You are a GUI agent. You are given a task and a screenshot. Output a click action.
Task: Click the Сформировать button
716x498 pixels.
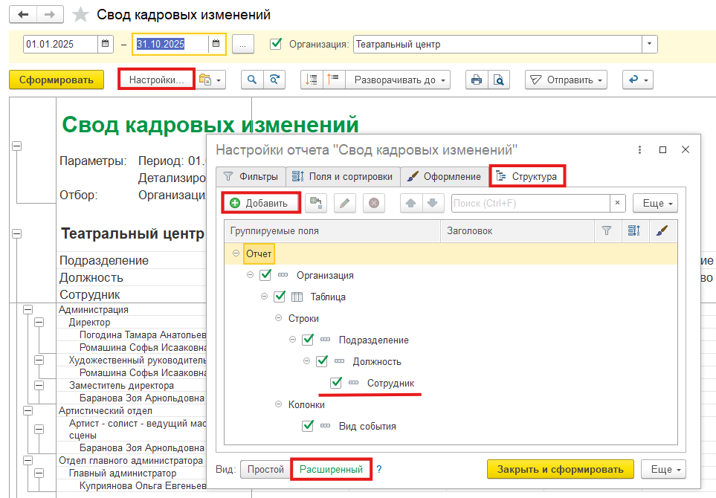(57, 80)
